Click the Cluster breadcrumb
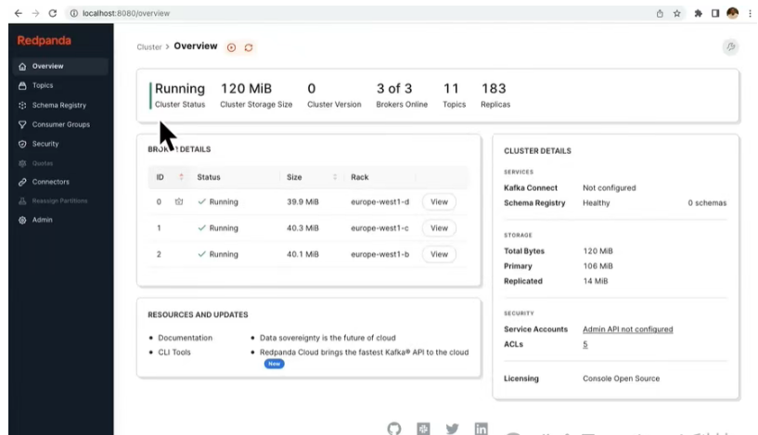 (148, 47)
